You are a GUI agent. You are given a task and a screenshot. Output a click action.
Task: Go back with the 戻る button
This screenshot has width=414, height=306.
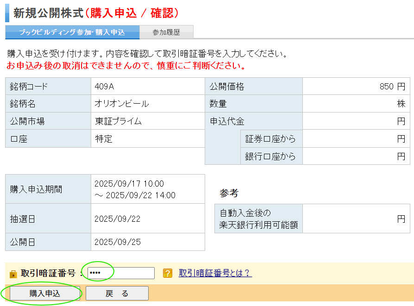click(117, 294)
